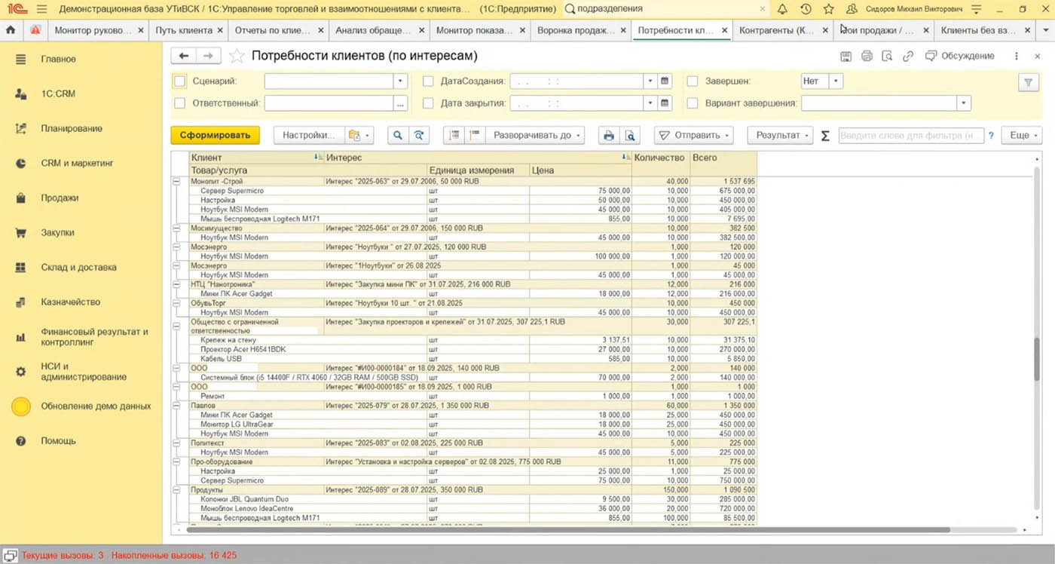Enable the Ответственный filter checkbox
Screen dimensions: 1055x564
[179, 103]
